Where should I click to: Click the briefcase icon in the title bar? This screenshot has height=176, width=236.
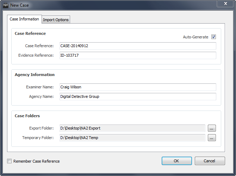coord(6,5)
